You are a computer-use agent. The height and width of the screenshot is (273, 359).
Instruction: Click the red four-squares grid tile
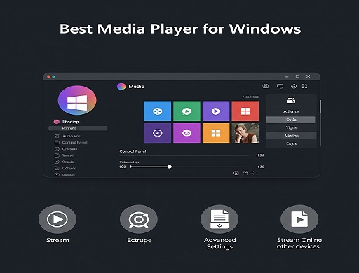pos(245,111)
